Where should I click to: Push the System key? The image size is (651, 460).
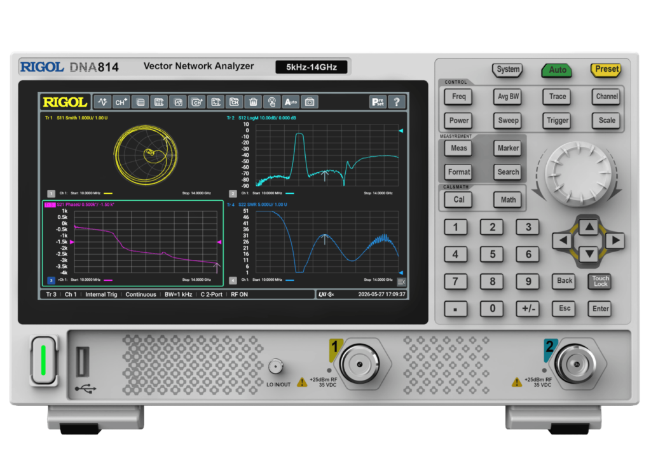508,69
